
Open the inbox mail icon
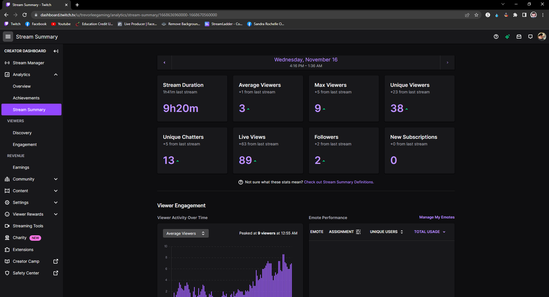[519, 37]
